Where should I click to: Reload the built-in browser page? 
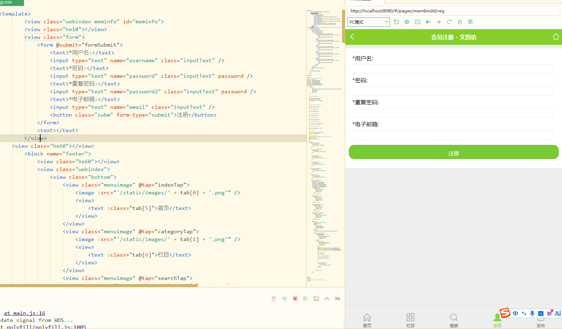point(449,22)
